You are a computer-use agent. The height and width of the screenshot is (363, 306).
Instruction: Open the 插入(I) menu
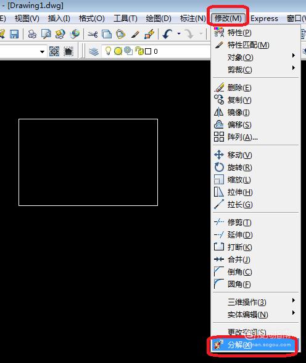[x=59, y=19]
